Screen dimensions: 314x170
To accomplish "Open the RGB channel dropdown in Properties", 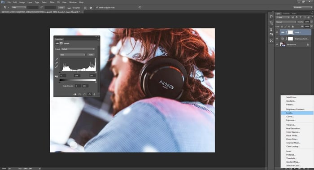I will [72, 55].
